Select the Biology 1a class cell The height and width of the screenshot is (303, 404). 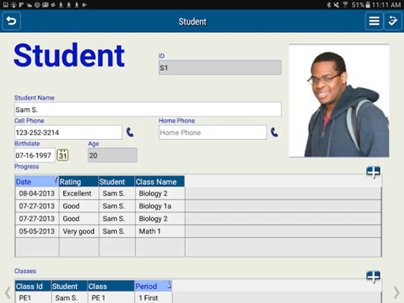160,206
